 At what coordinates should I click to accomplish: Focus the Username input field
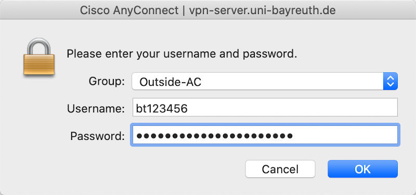tap(265, 107)
